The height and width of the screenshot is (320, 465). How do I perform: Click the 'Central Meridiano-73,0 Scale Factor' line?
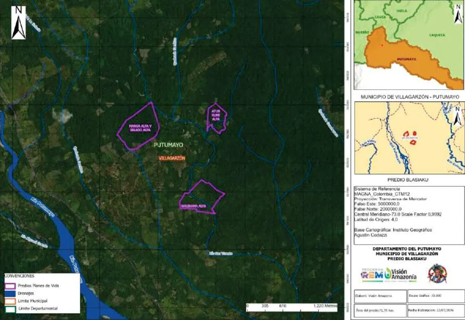[398, 214]
